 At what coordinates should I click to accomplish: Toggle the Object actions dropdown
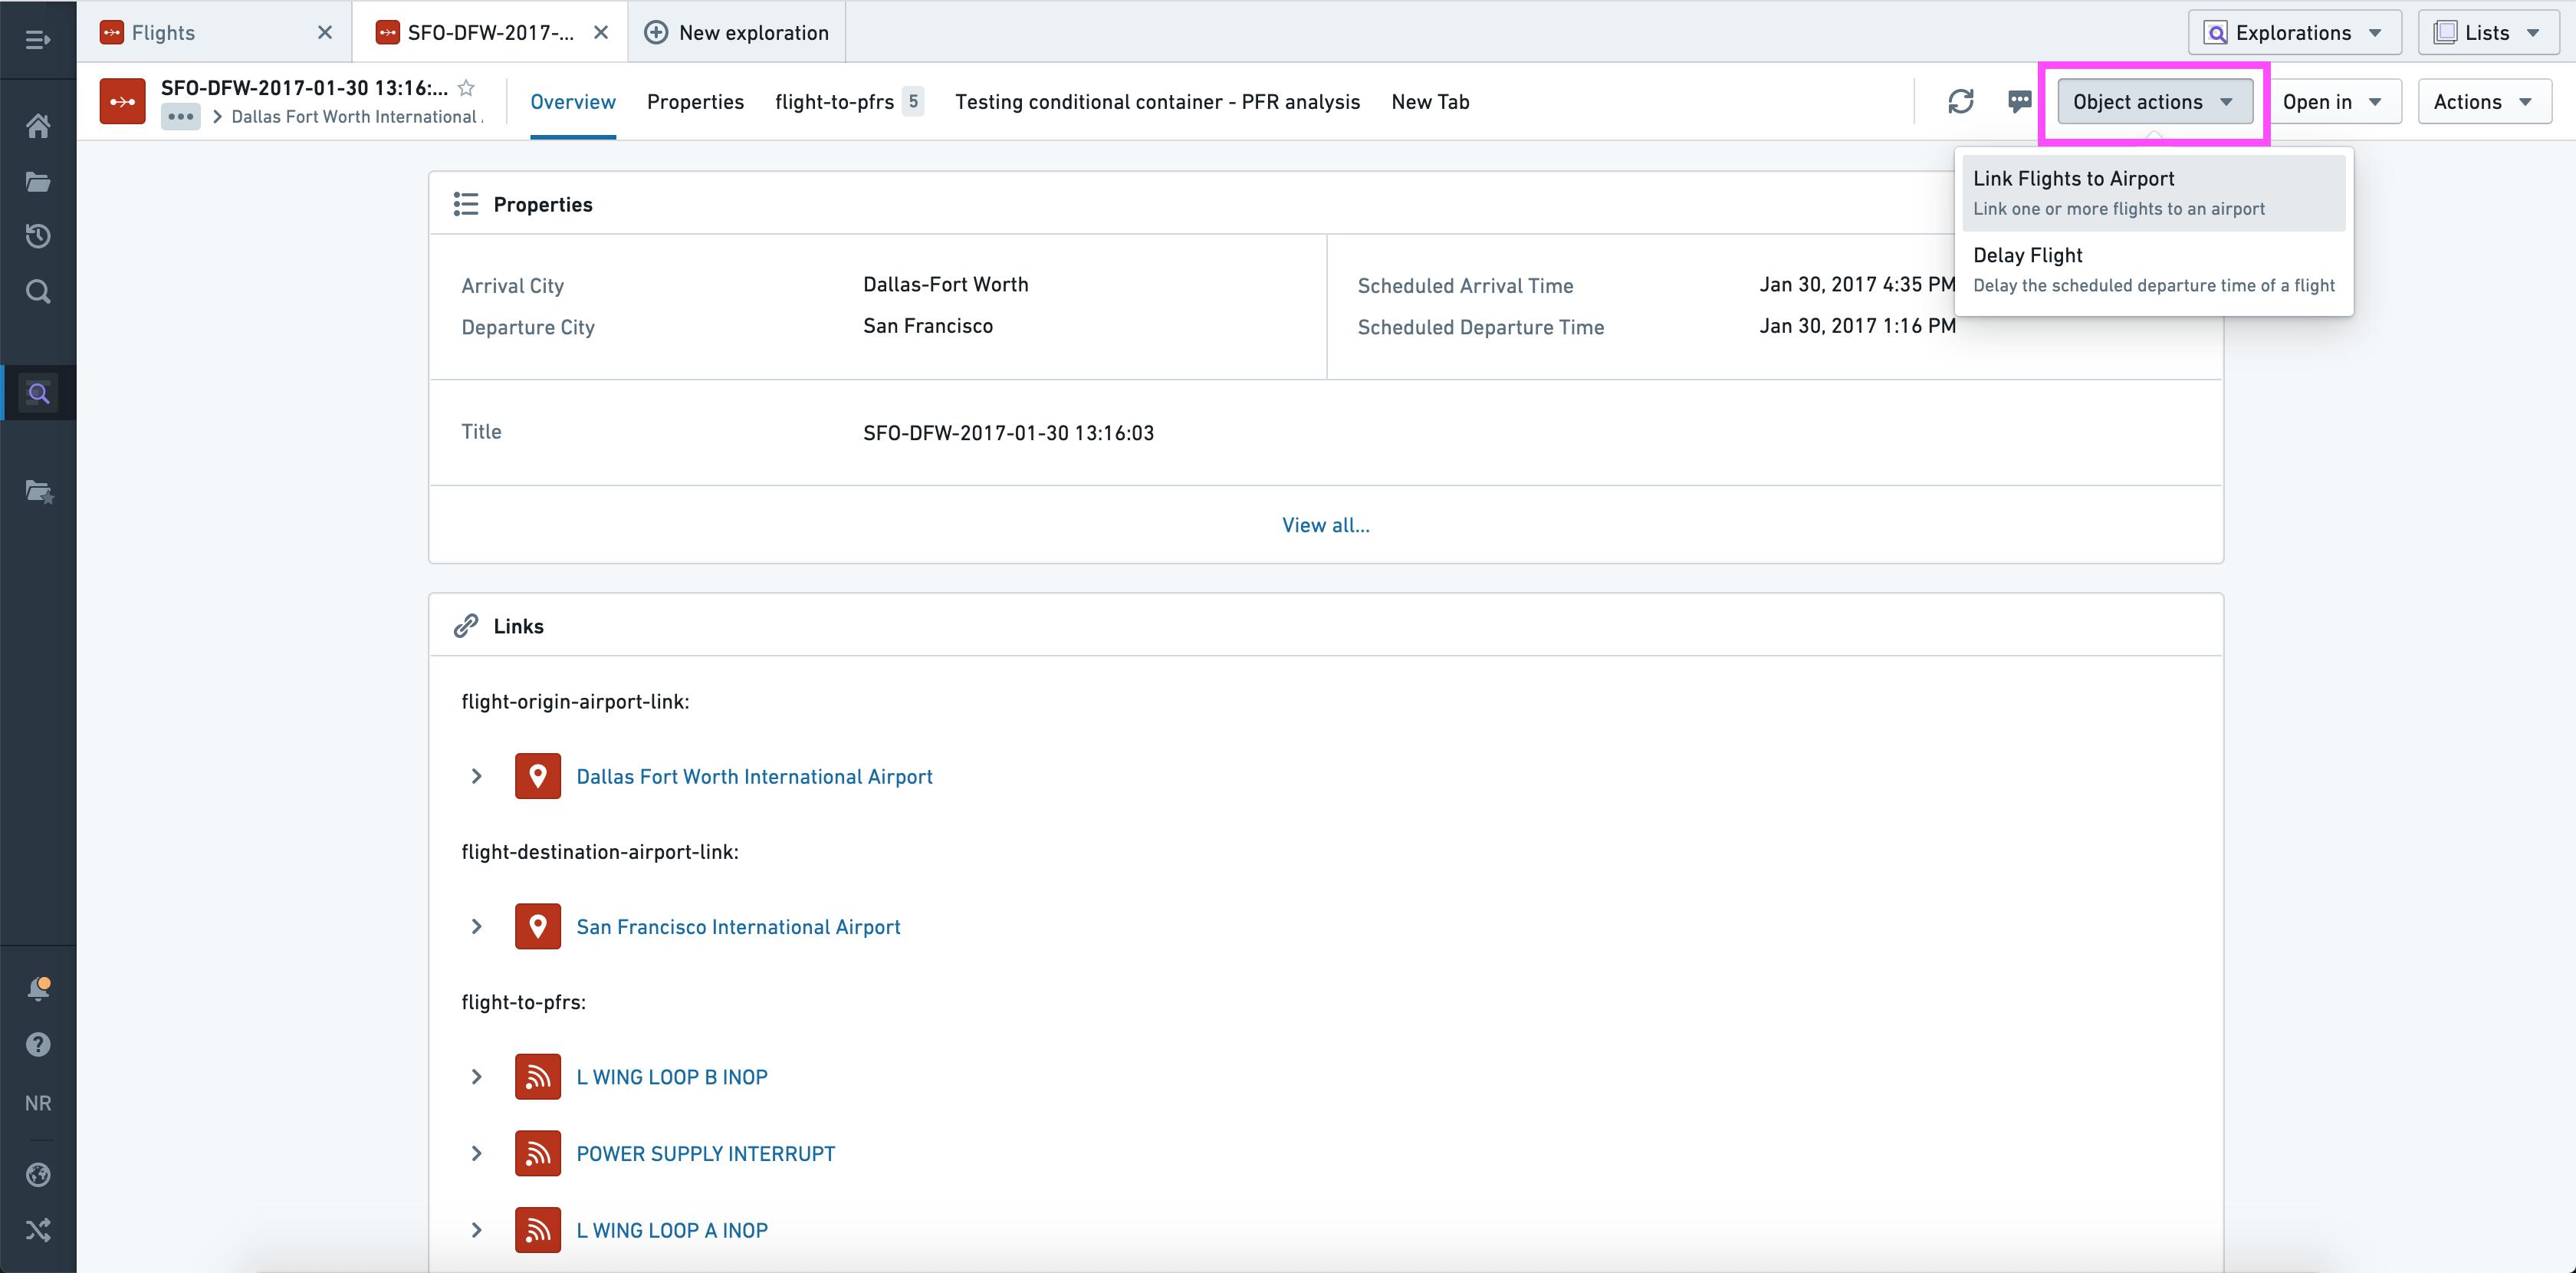pyautogui.click(x=2154, y=102)
